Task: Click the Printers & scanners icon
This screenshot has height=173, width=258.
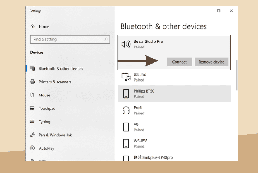Action: click(33, 82)
